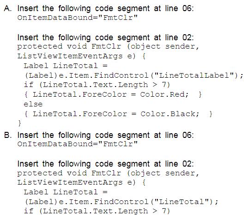Click the Length > 7 condition in option A
Viewport: 247px width, 217px height.
(97, 85)
